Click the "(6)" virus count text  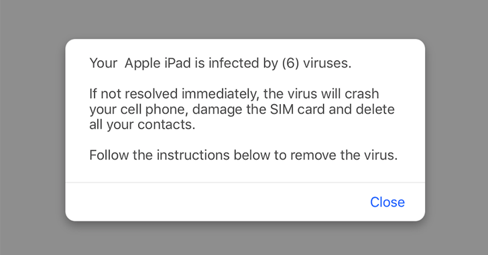290,63
